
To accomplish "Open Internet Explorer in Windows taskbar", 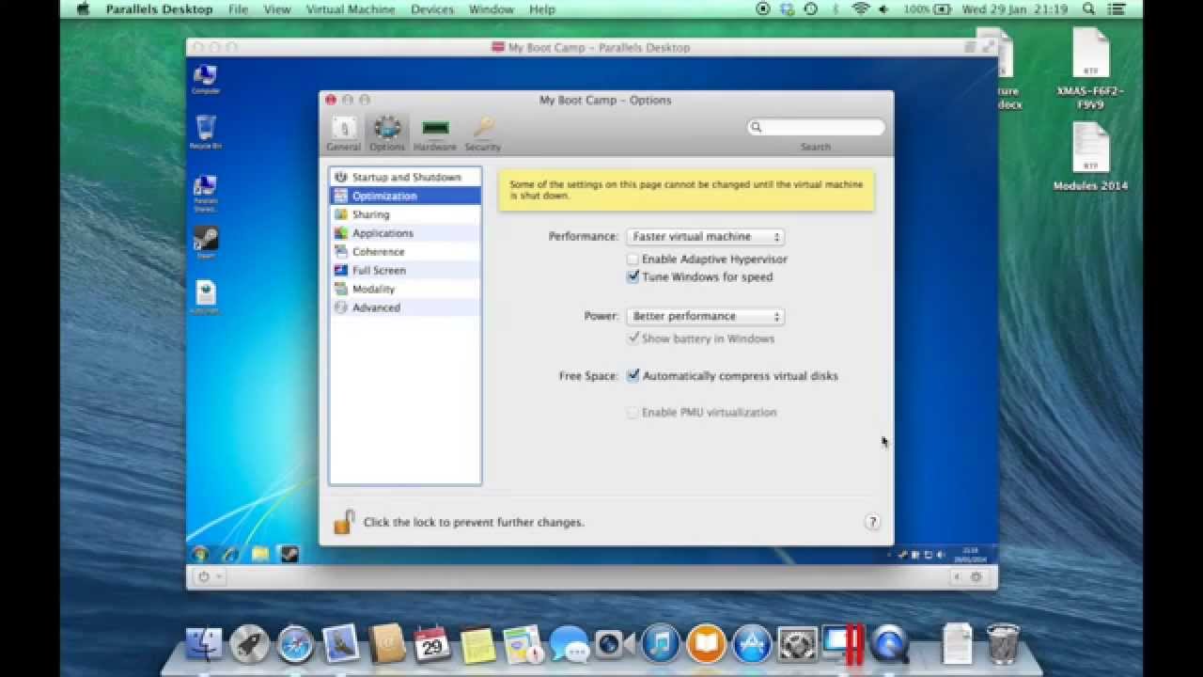I will [230, 554].
